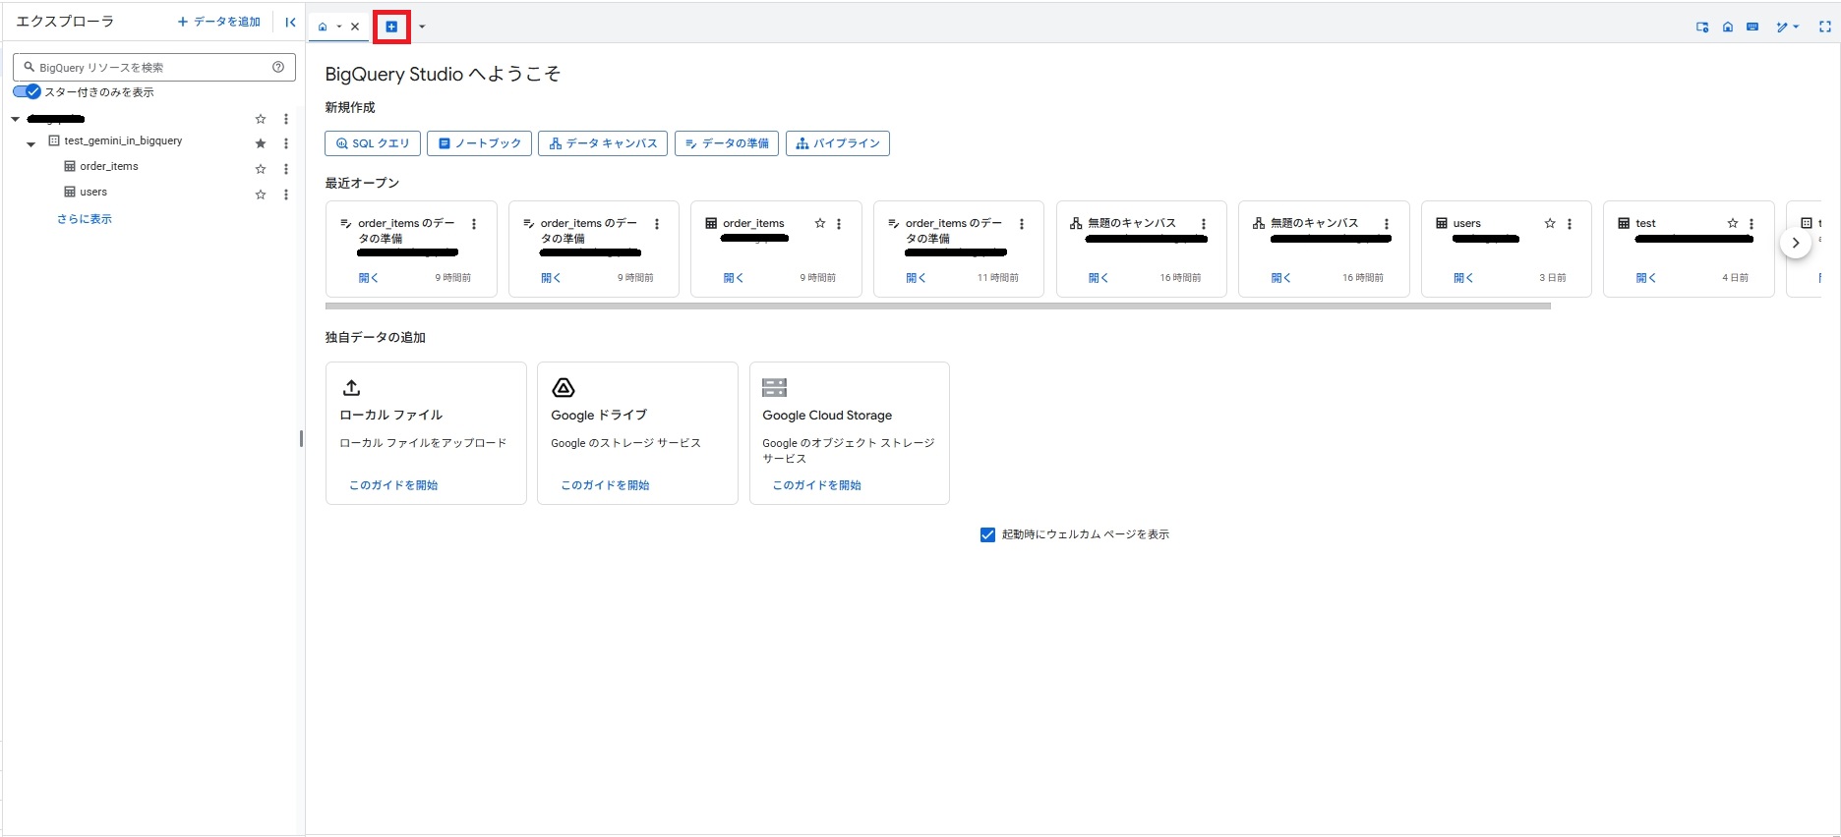Open more options for users table

286,195
